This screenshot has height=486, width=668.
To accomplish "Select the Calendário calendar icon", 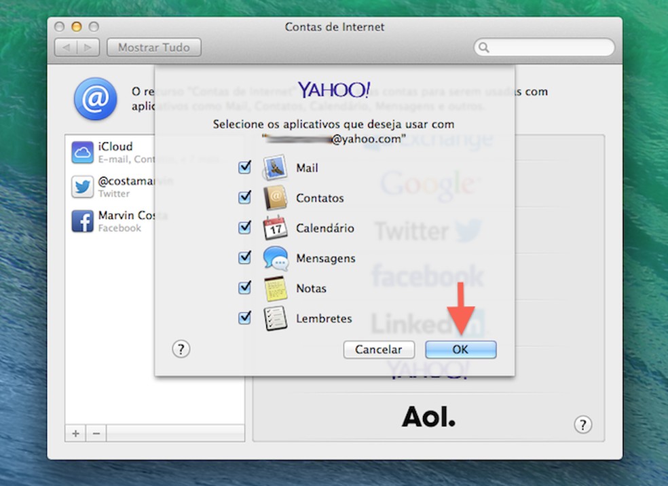I will point(276,228).
